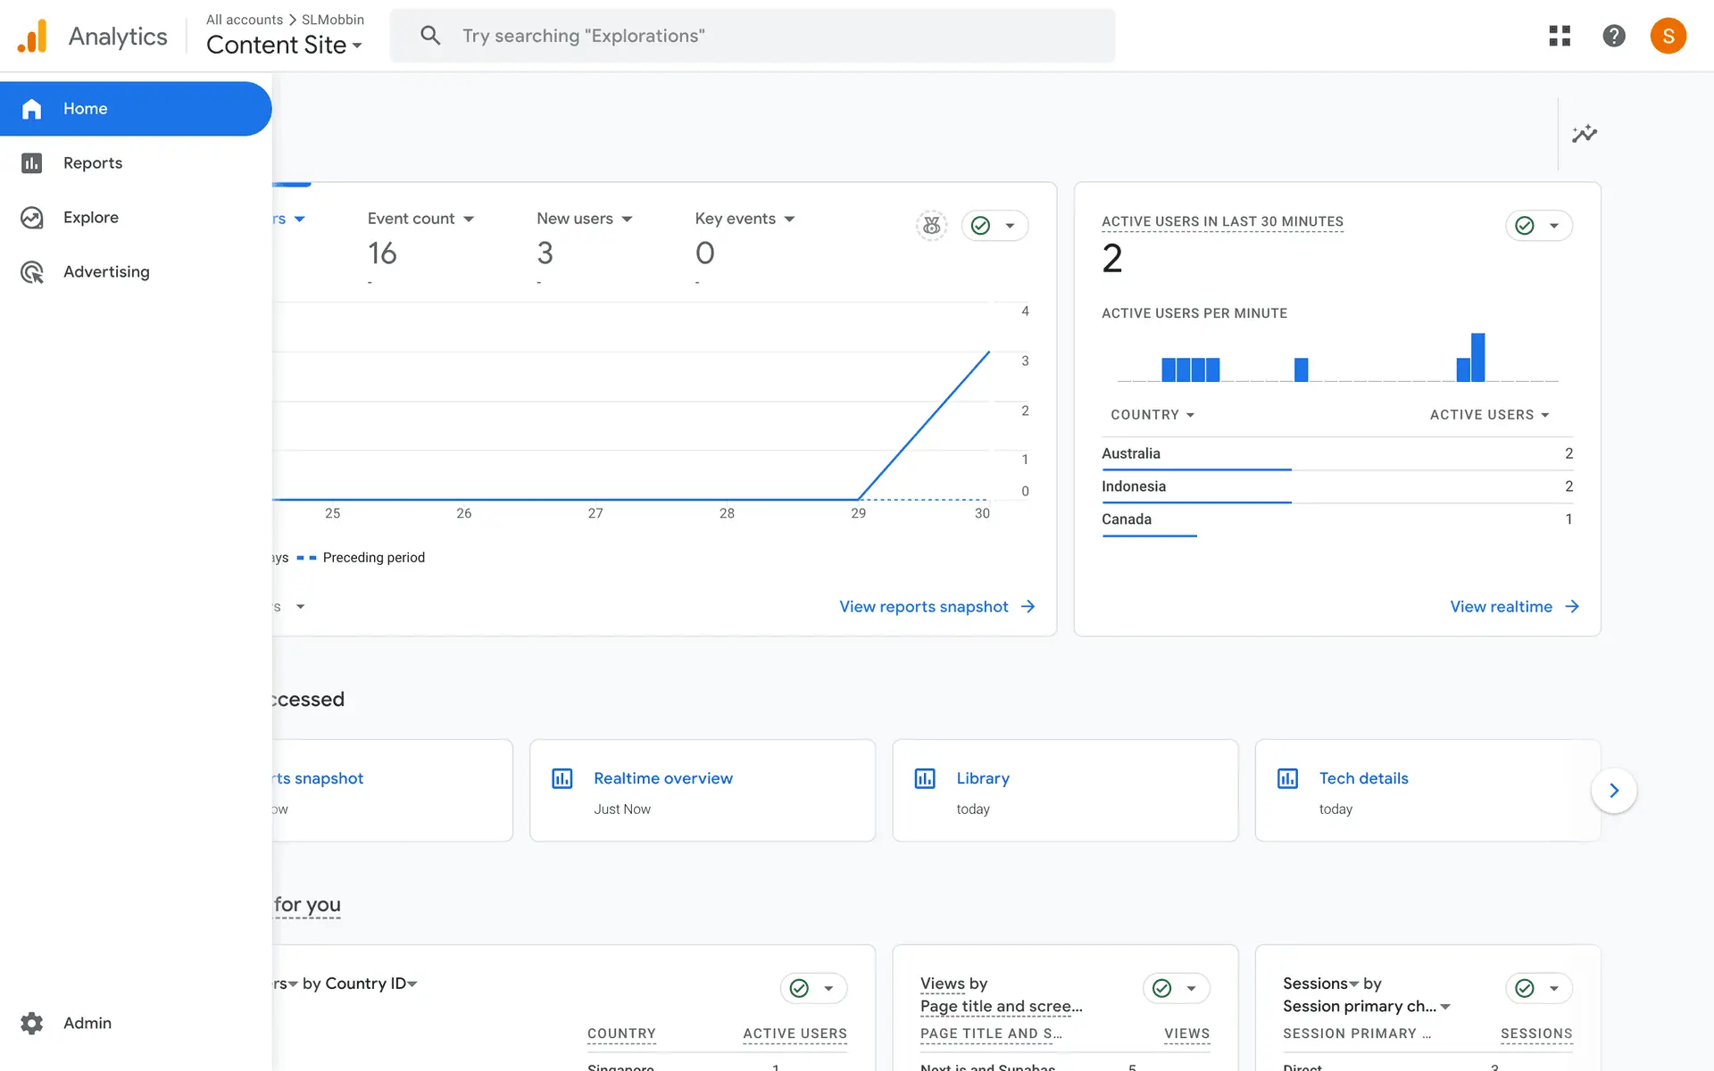Open the Help question mark icon
The image size is (1714, 1071).
pyautogui.click(x=1613, y=36)
